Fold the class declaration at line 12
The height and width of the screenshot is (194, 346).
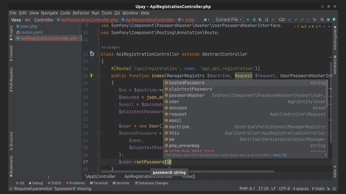click(99, 54)
